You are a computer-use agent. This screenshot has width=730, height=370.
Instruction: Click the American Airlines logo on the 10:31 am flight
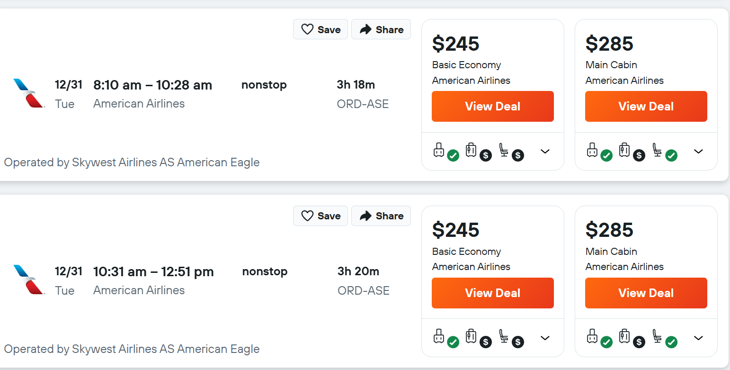29,280
